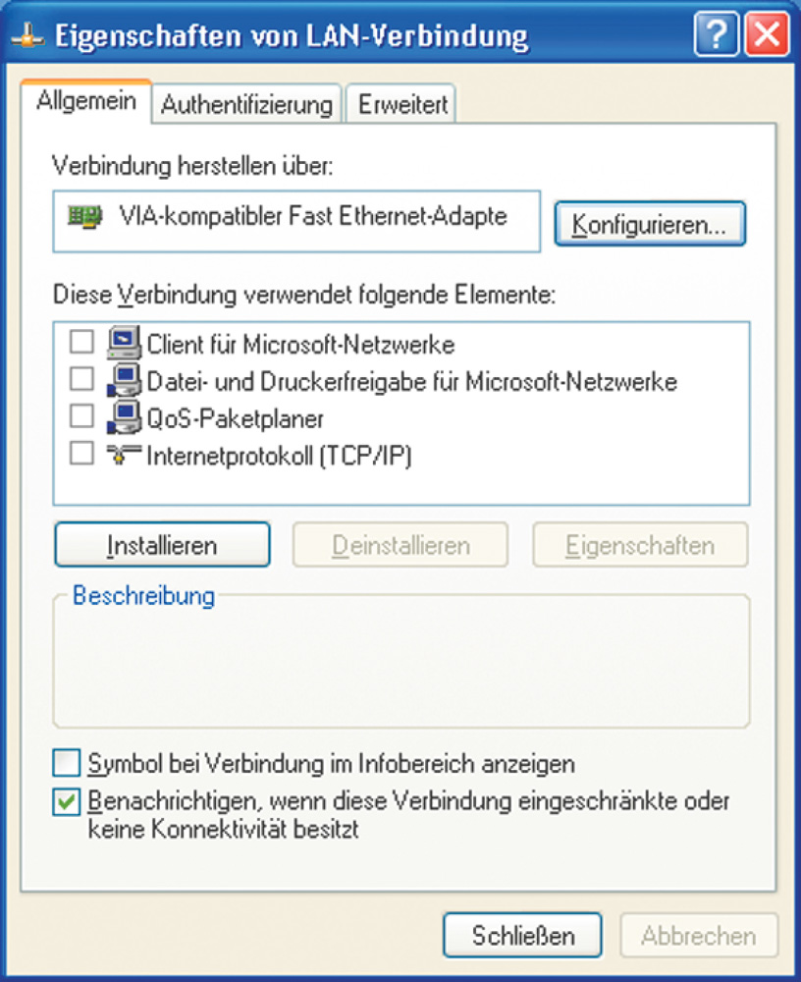
Task: Check the QoS-Paketplaner checkbox
Action: pyautogui.click(x=82, y=415)
